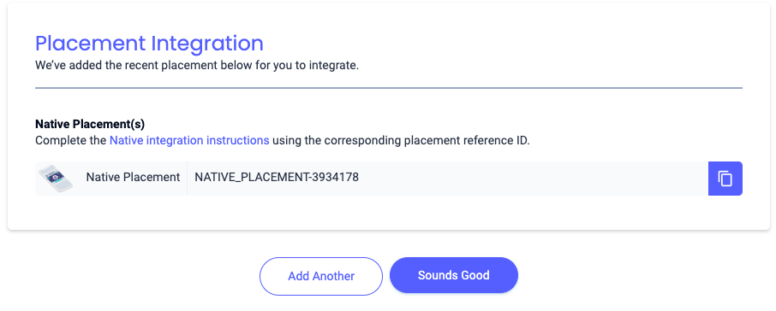Viewport: 776px width, 311px height.
Task: Click the Native Placement(s) section heading
Action: pyautogui.click(x=90, y=125)
